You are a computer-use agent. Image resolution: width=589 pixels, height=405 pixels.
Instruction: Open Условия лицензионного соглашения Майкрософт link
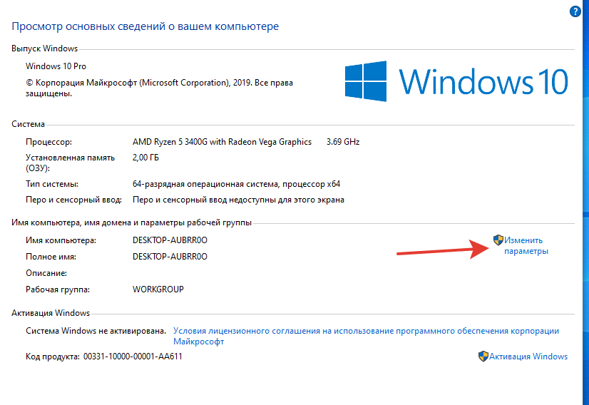366,337
